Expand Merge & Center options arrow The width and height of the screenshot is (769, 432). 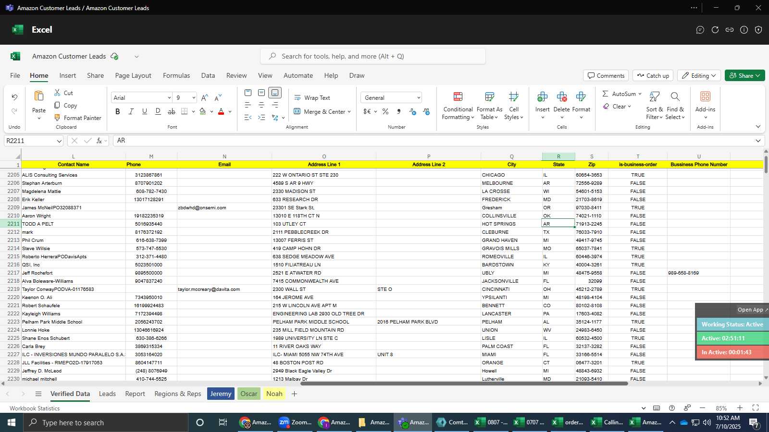(x=349, y=111)
